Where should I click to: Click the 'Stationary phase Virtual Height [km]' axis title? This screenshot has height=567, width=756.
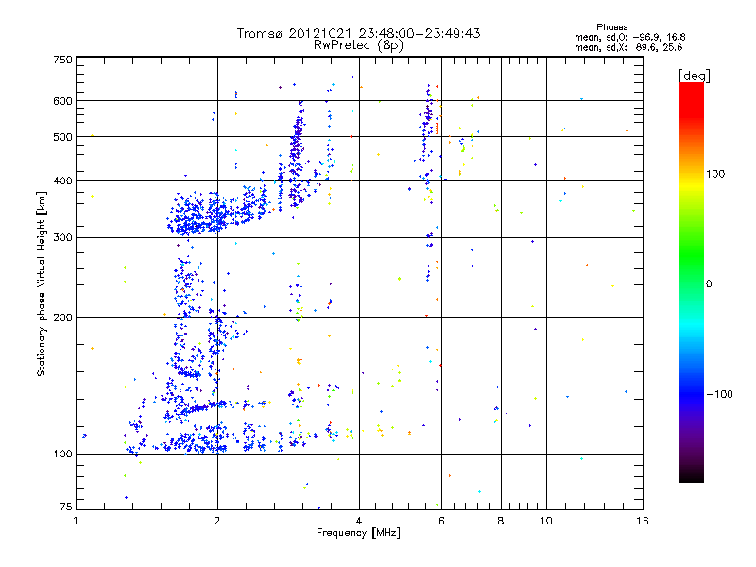42,284
